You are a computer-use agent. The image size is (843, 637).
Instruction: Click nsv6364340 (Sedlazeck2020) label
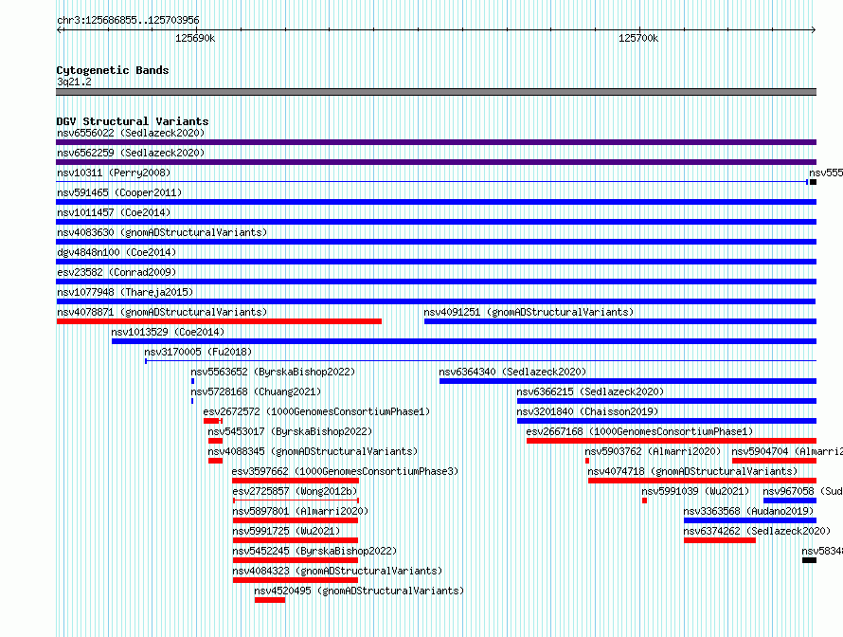click(512, 372)
